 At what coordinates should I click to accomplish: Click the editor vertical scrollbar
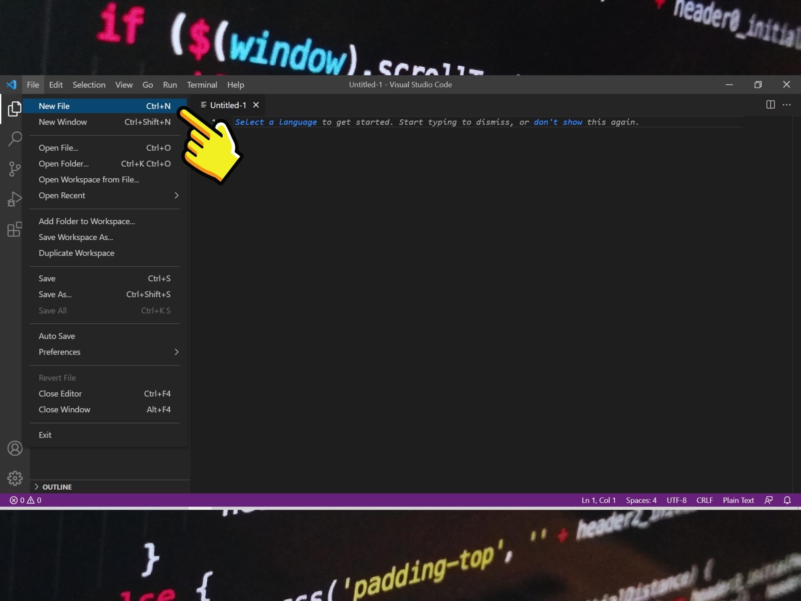tap(797, 305)
